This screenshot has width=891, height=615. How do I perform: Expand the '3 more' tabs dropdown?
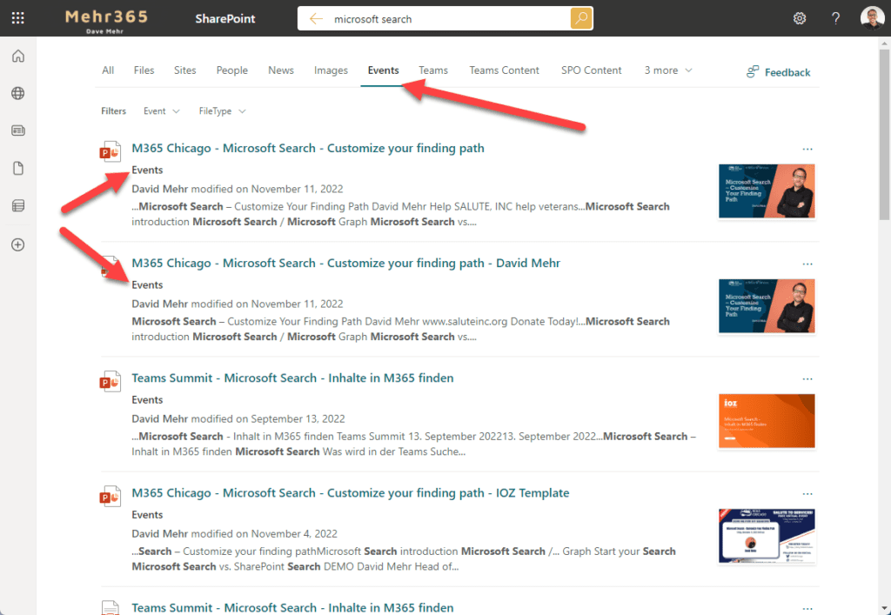click(668, 70)
